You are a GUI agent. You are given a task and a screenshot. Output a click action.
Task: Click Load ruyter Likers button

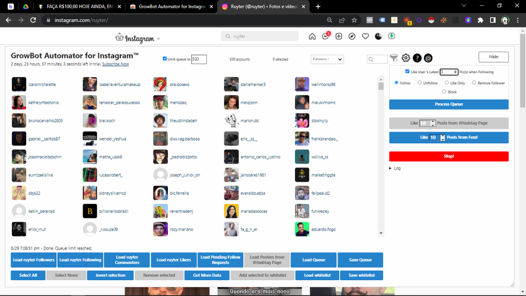click(174, 260)
